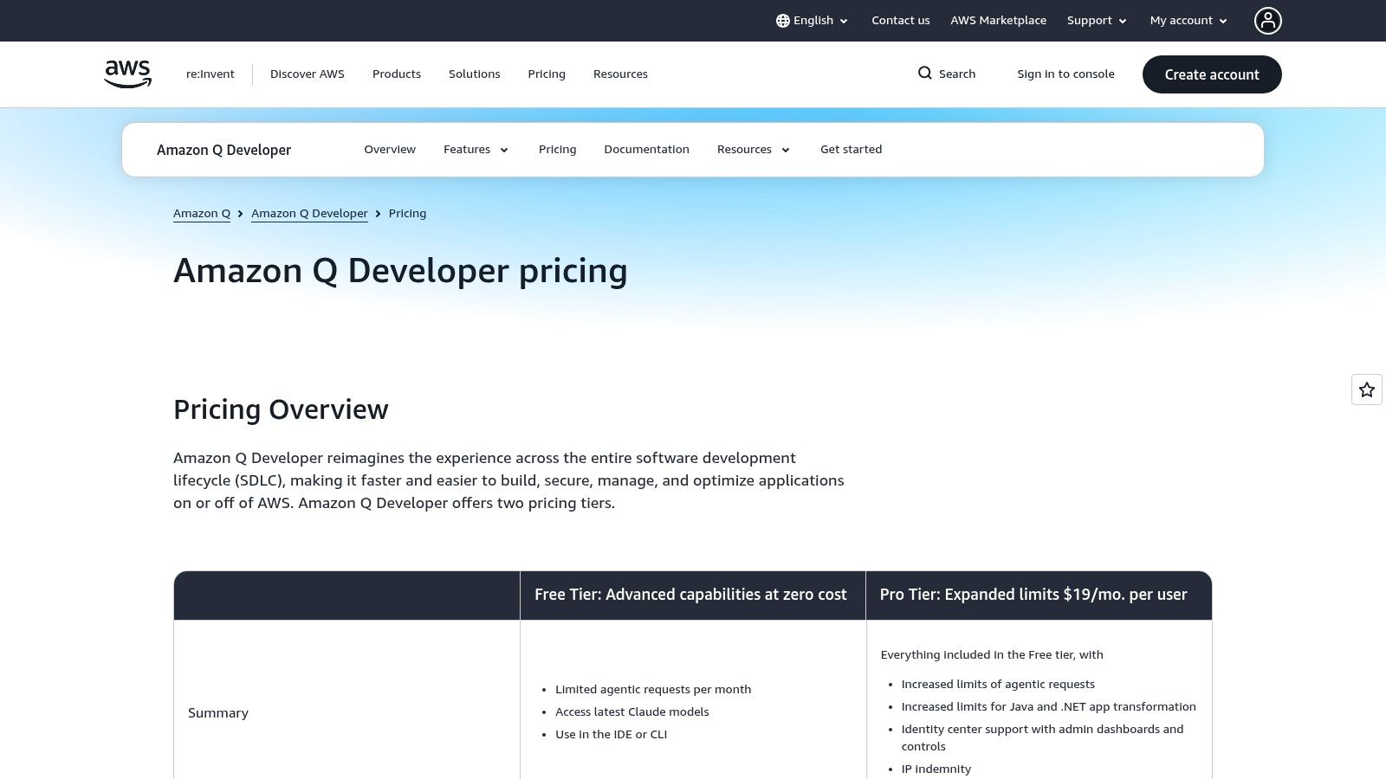
Task: Click 'Limited agentic requests per month' bullet
Action: (x=653, y=690)
